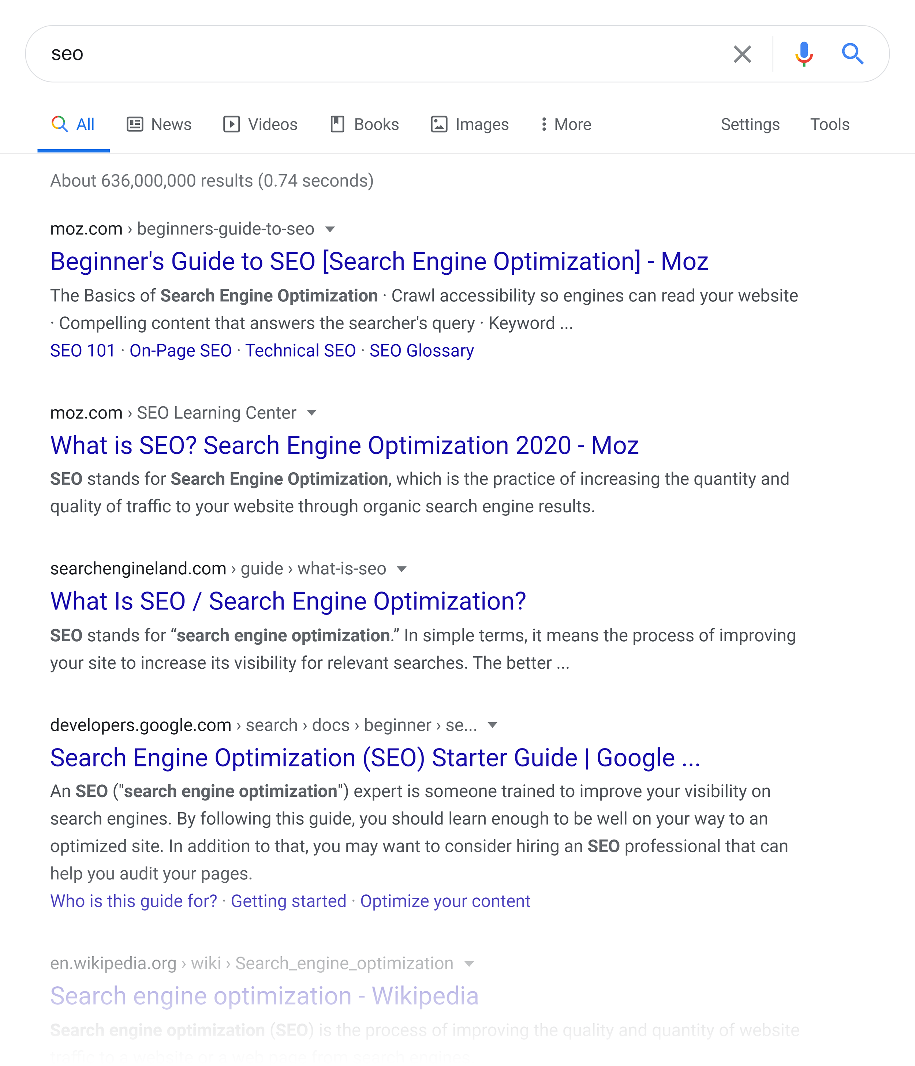This screenshot has height=1066, width=915.
Task: Click the About 636,000,000 results text
Action: tap(212, 181)
